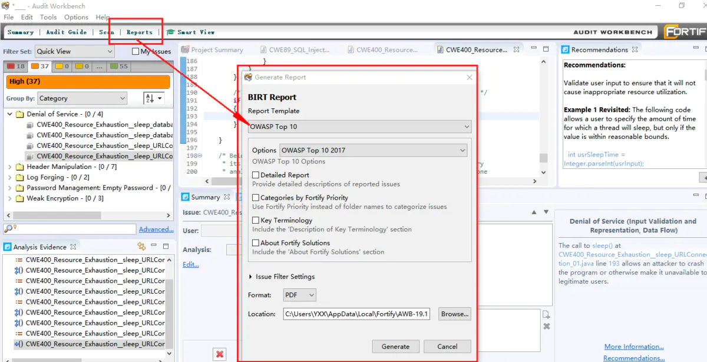Click the Analysis Evidence link arrows icon
Image resolution: width=707 pixels, height=362 pixels.
141,247
